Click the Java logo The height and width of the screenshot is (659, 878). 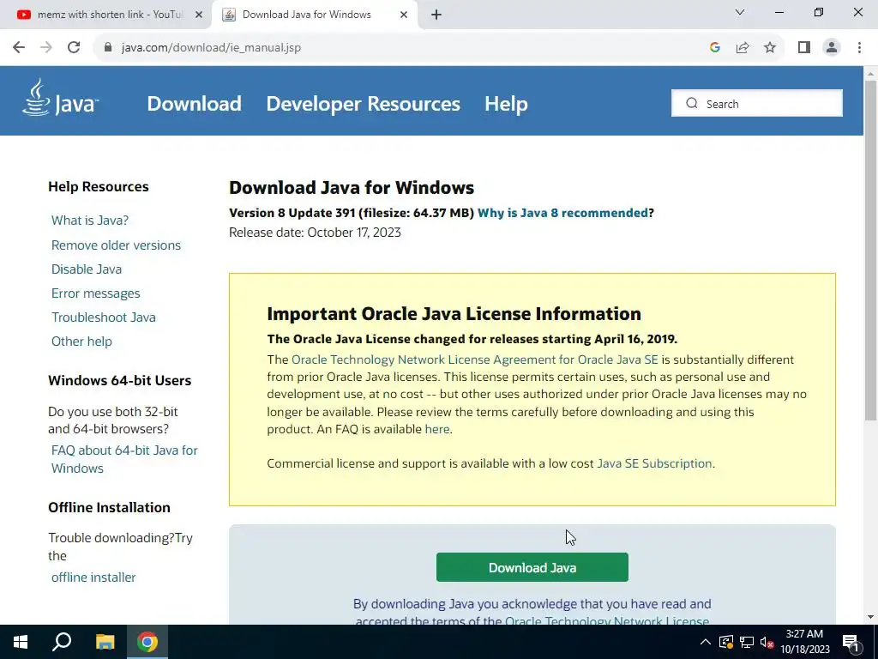[x=60, y=100]
